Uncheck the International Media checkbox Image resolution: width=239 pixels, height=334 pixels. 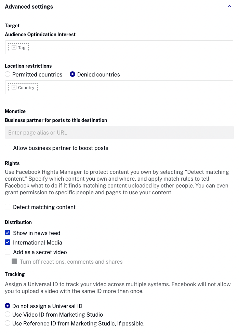pyautogui.click(x=8, y=242)
